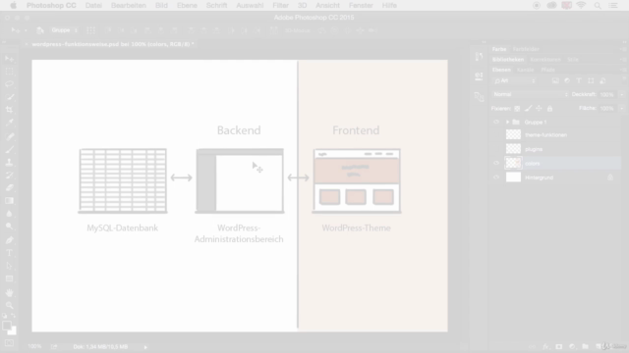Screen dimensions: 629x353
Task: Select the Hand tool
Action: coord(9,293)
